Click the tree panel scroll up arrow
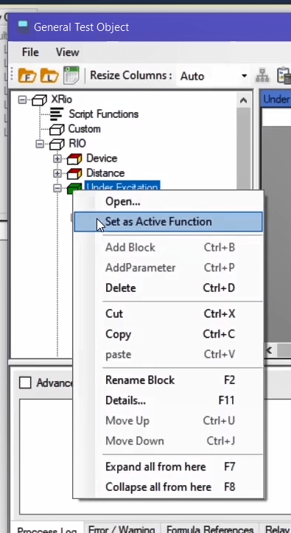Image resolution: width=291 pixels, height=533 pixels. [x=243, y=100]
